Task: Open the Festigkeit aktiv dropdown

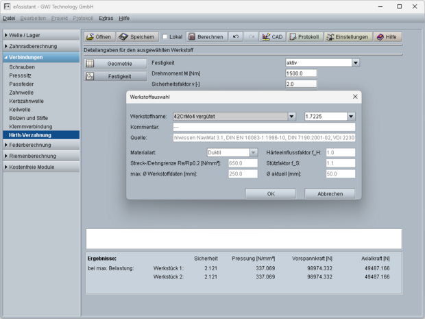Action: [x=356, y=63]
